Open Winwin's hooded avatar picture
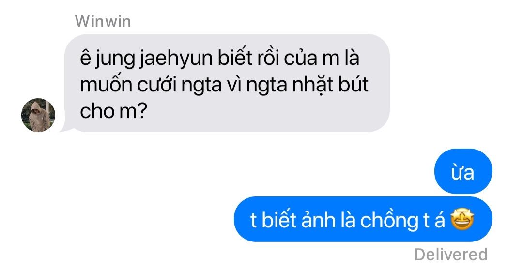The height and width of the screenshot is (271, 523). pyautogui.click(x=38, y=115)
